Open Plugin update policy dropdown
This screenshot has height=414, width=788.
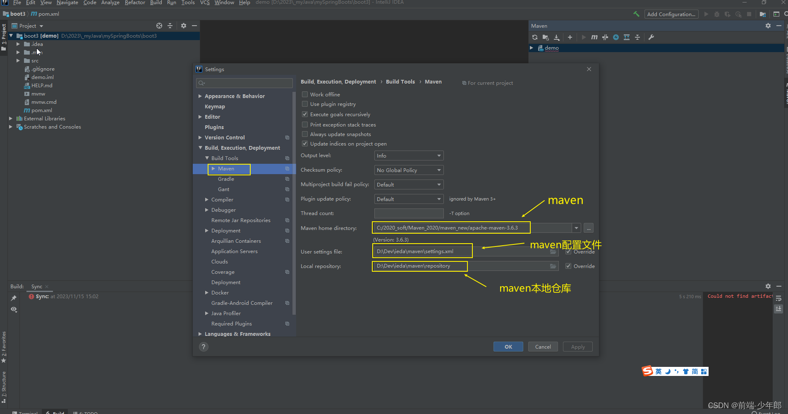pos(409,199)
